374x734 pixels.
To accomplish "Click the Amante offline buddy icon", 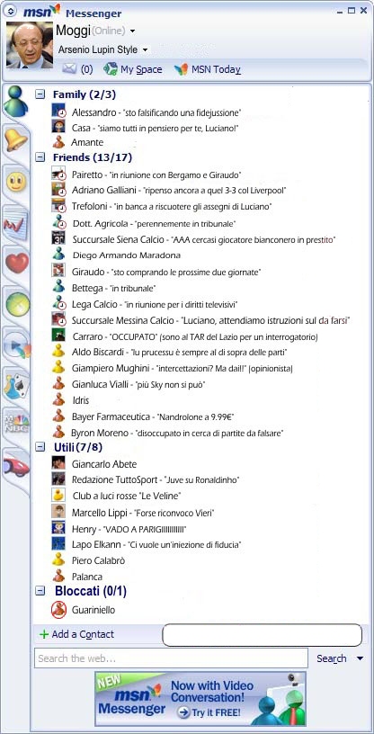I will 58,142.
